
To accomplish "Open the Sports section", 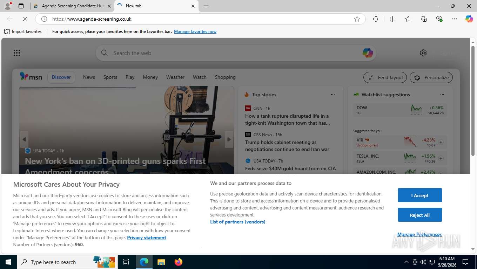I will [x=110, y=77].
